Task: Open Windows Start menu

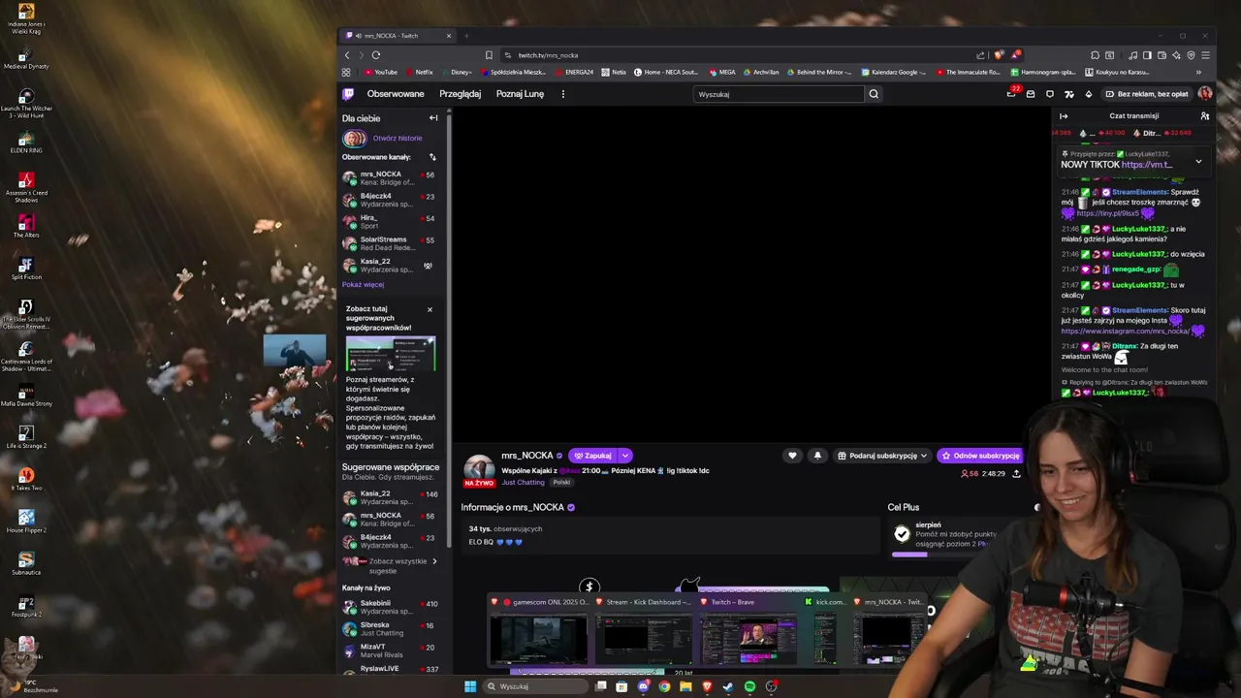Action: coord(470,686)
